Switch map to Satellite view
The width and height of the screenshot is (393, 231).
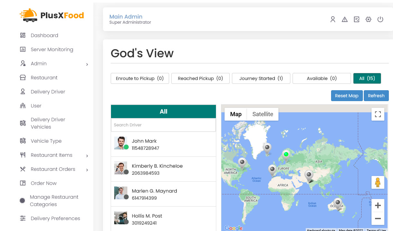262,114
